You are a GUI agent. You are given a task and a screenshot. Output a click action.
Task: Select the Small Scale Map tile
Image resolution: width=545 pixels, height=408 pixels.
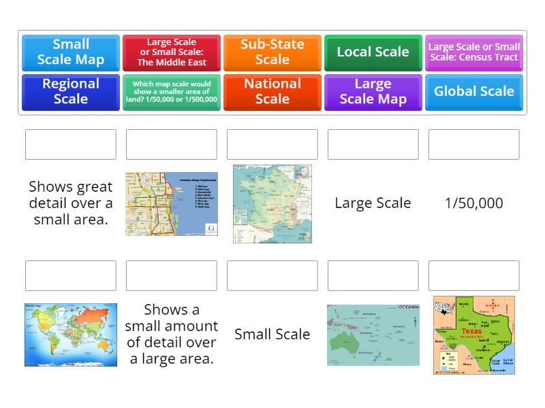[x=71, y=53]
